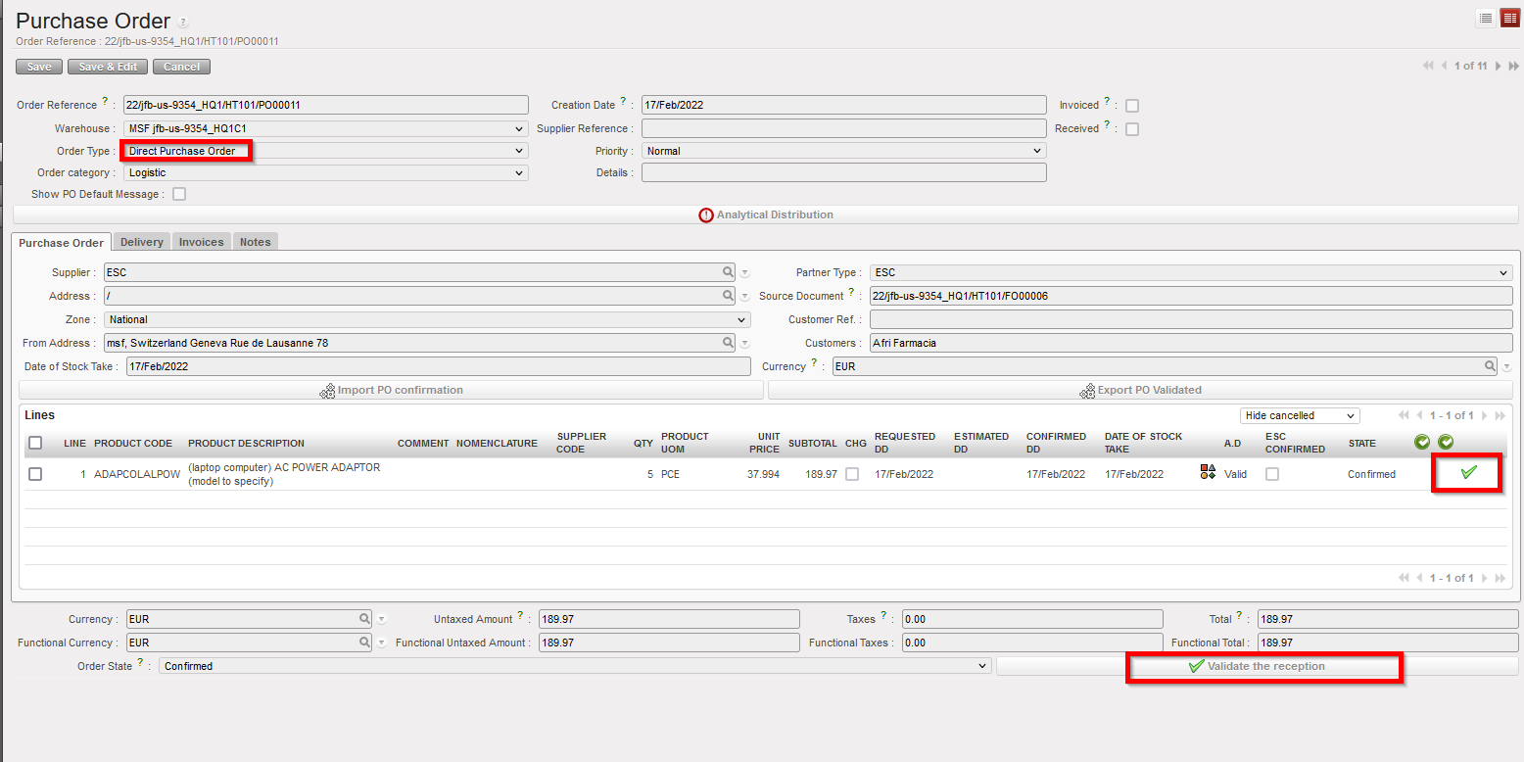Tick the Invoiced checkbox

[x=1132, y=106]
